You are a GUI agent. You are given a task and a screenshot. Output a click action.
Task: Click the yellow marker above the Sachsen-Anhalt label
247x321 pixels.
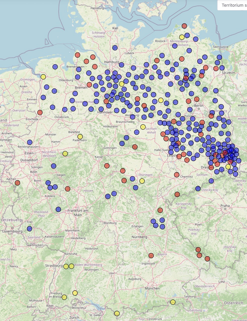[x=143, y=127]
